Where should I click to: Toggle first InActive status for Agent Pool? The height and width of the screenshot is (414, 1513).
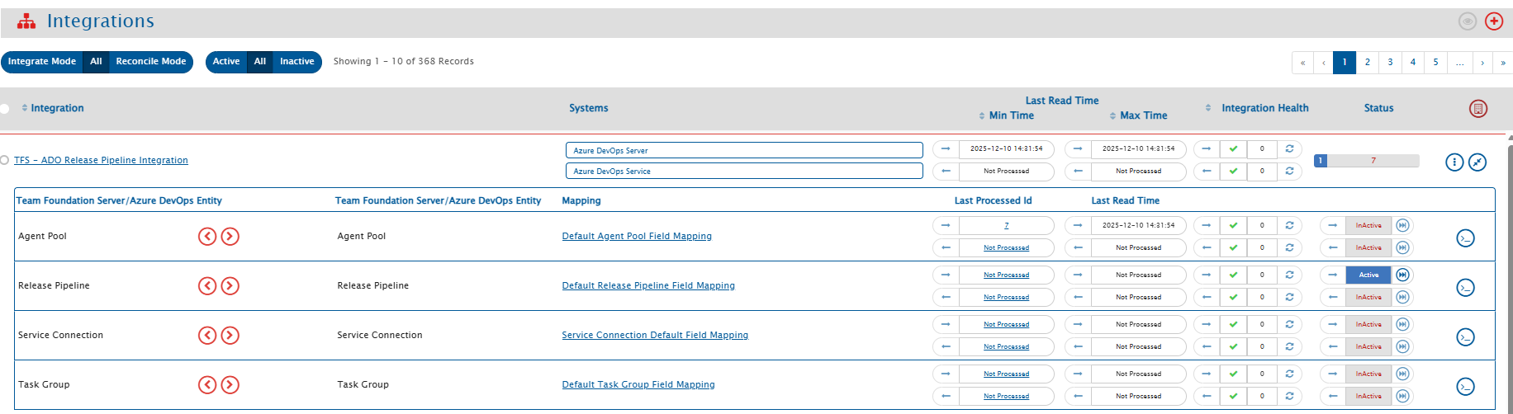(x=1368, y=225)
